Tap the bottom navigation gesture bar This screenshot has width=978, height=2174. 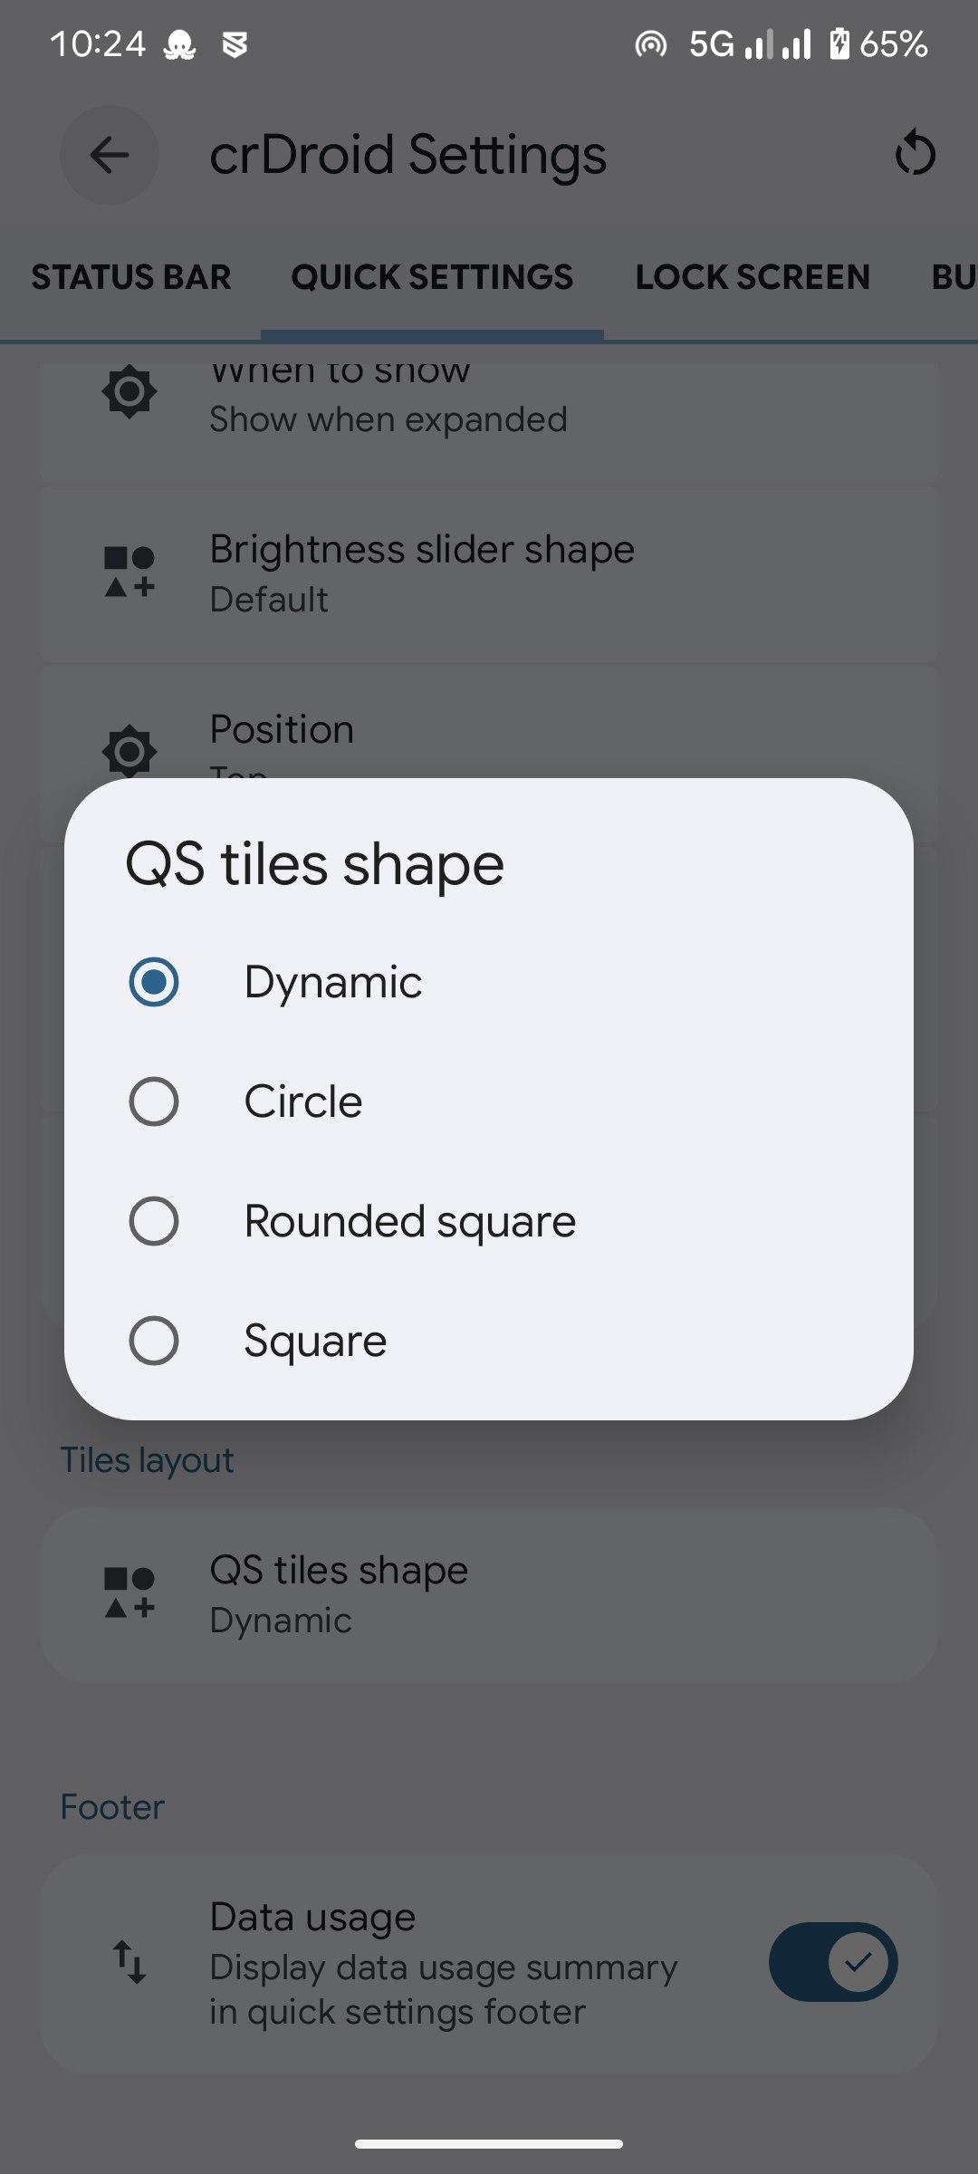click(x=489, y=2143)
